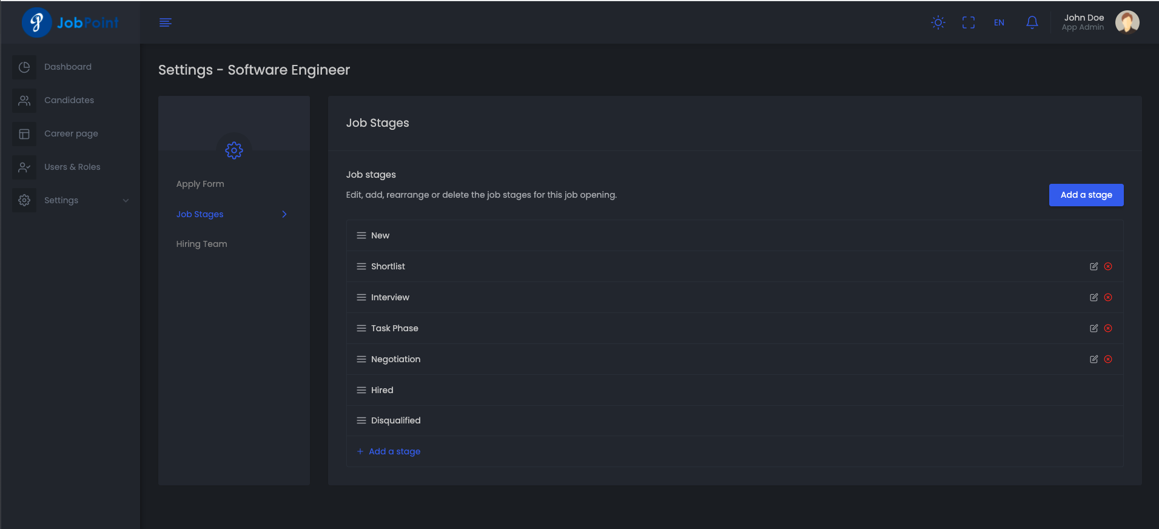Screen dimensions: 1159x529
Task: Toggle light theme with sun icon
Action: [938, 22]
